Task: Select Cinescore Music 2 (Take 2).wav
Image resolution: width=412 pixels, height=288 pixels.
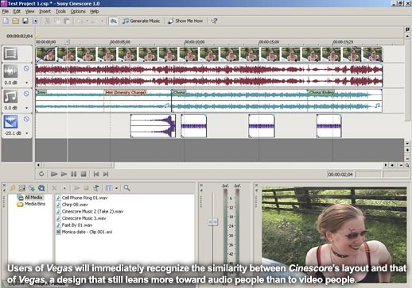Action: tap(90, 212)
